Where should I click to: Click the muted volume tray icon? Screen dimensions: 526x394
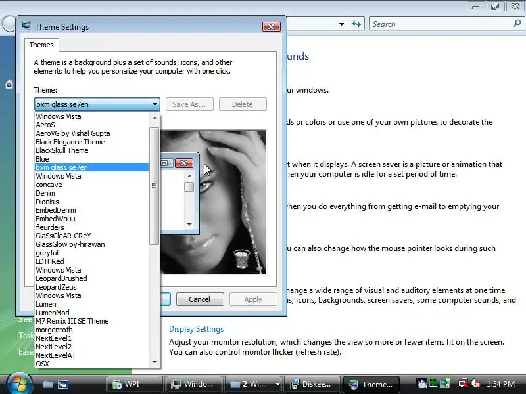(475, 383)
